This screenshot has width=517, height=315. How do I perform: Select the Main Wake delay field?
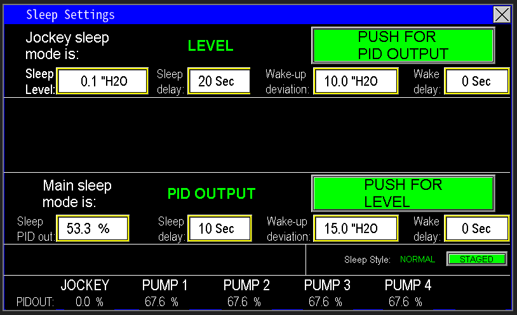476,229
